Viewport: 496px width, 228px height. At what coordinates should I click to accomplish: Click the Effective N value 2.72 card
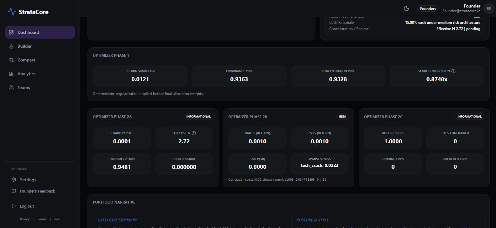click(x=184, y=141)
